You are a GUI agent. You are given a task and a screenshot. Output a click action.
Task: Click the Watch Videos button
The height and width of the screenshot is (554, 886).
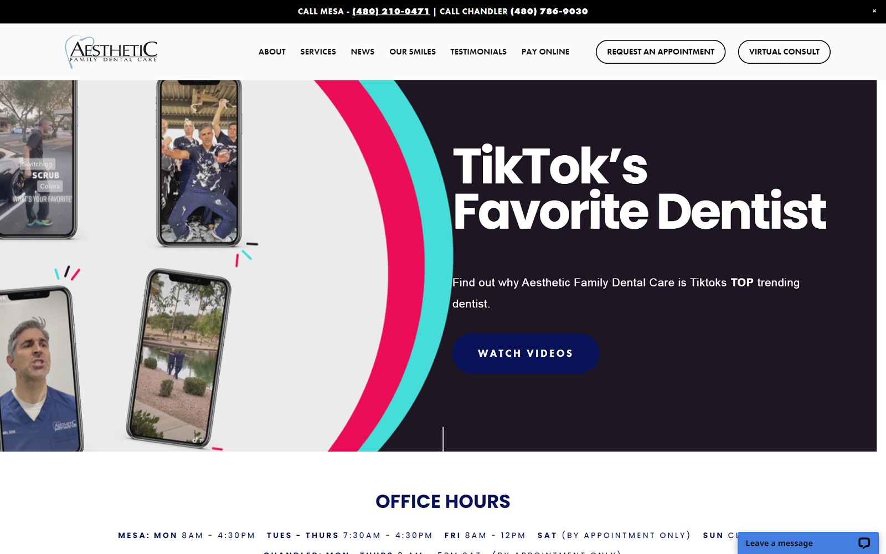(526, 353)
